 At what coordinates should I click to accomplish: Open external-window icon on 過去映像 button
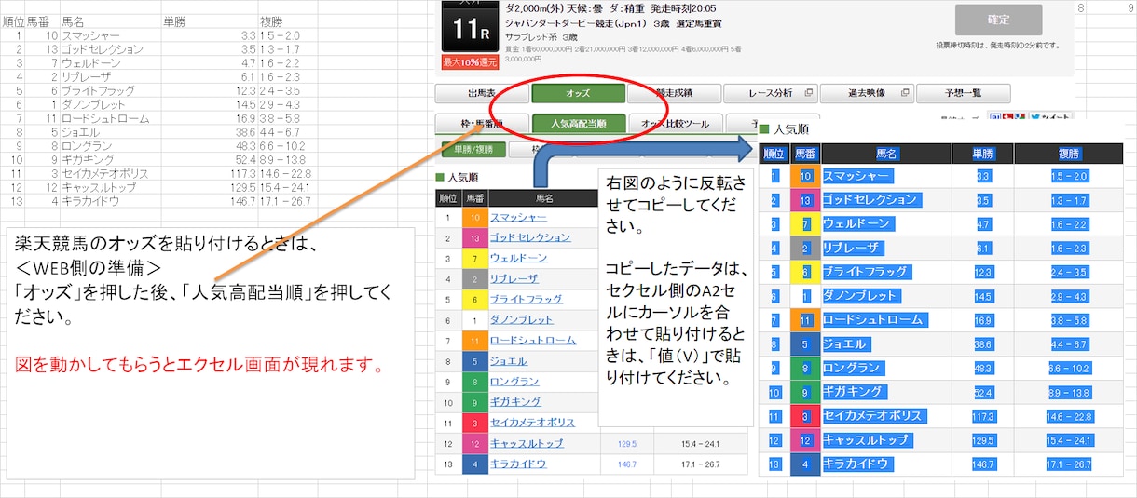904,93
